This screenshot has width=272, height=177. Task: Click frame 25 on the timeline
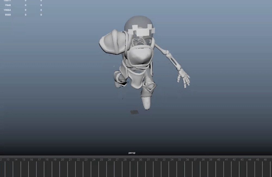[x=102, y=160]
